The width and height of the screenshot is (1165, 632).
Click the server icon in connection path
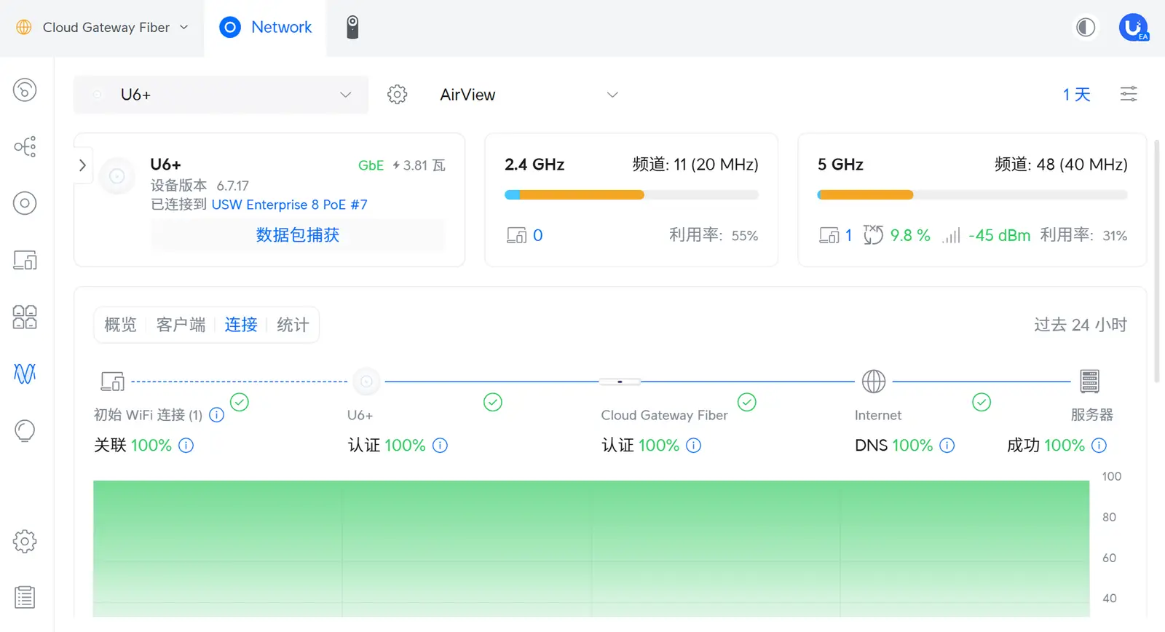pos(1089,381)
